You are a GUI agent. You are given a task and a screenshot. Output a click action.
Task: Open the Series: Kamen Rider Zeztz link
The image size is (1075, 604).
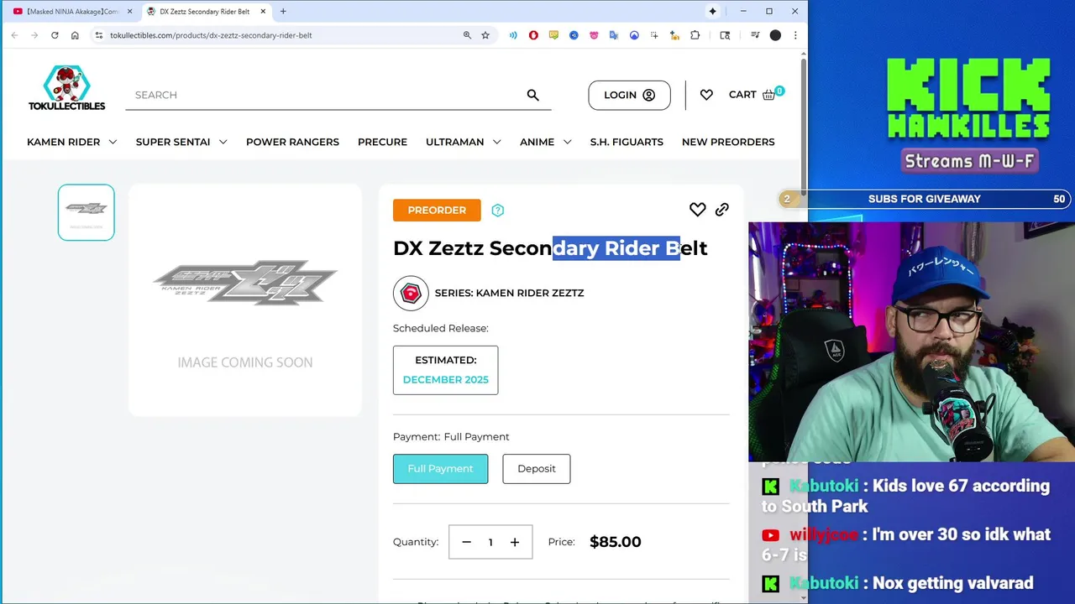coord(509,293)
